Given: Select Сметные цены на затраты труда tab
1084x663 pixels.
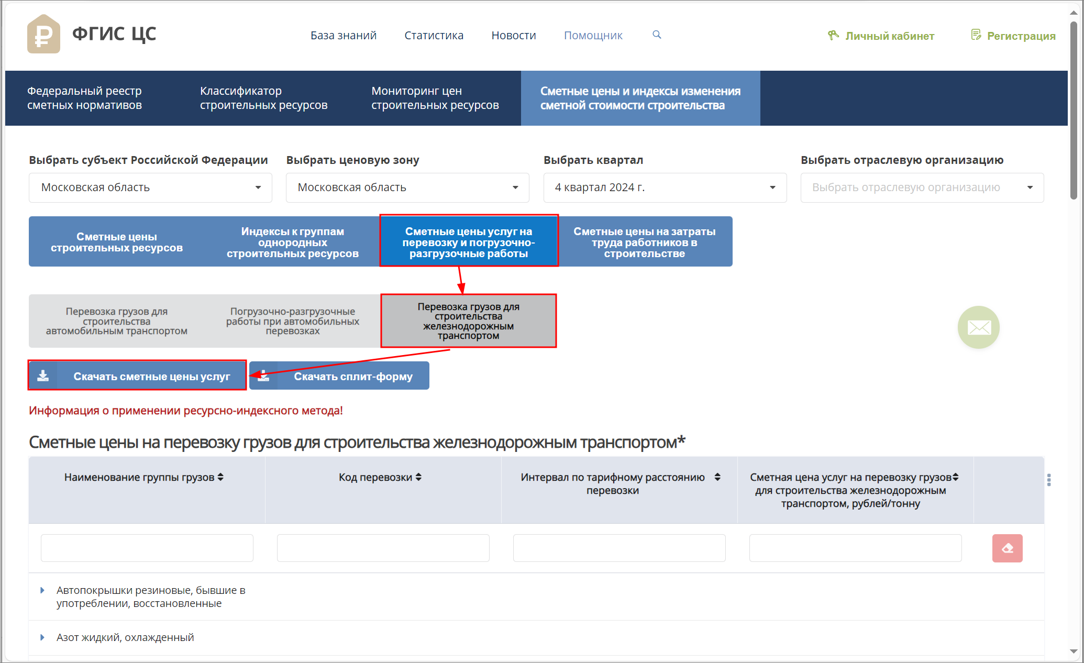Looking at the screenshot, I should click(645, 242).
